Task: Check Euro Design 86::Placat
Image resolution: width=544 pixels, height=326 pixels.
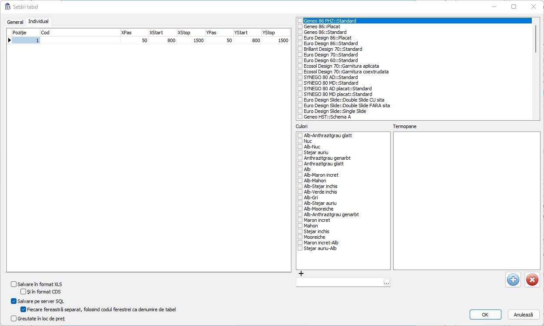Action: click(300, 38)
